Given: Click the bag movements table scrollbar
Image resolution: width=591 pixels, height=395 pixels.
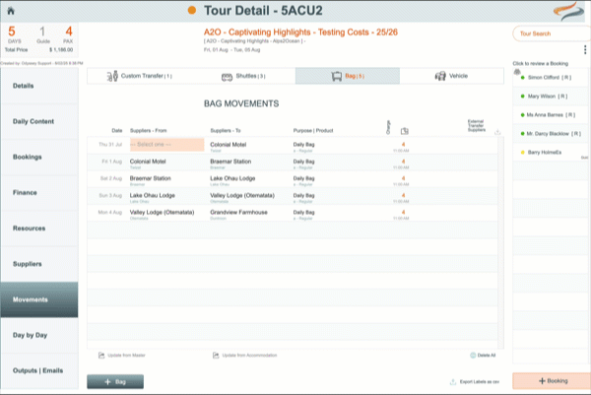Looking at the screenshot, I should point(501,242).
